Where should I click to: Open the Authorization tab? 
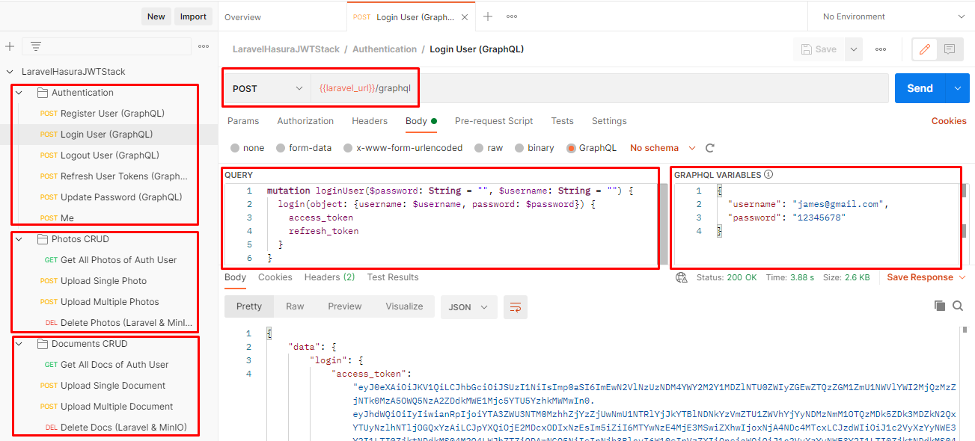(x=305, y=121)
